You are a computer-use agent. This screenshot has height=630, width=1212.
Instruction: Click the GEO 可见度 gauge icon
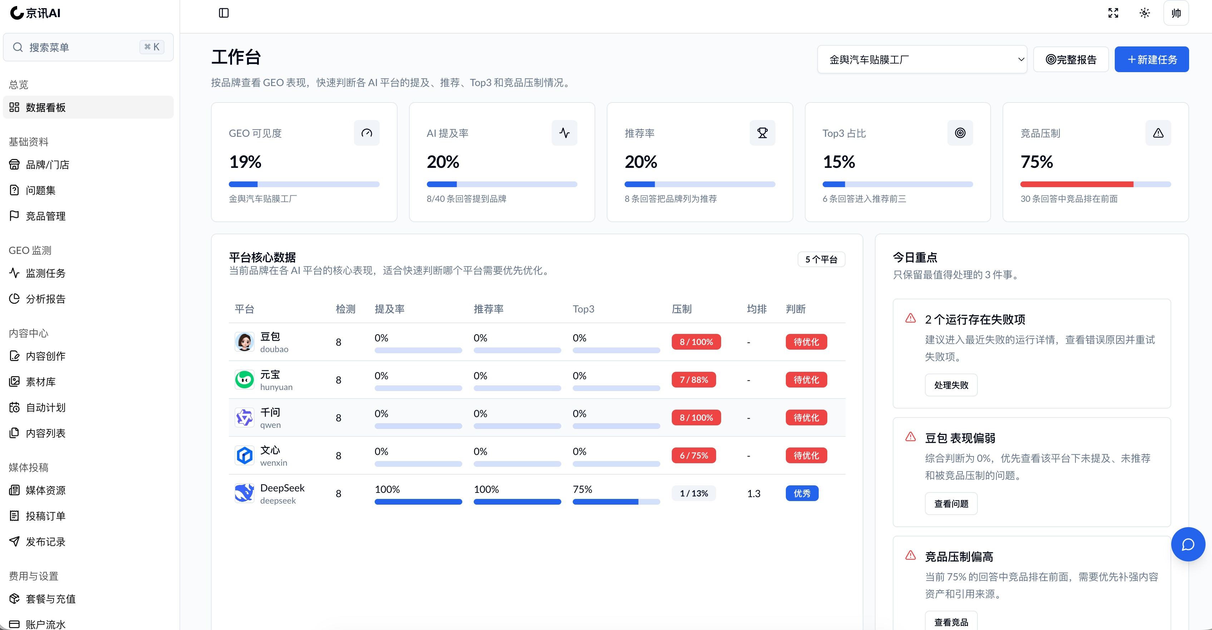366,133
